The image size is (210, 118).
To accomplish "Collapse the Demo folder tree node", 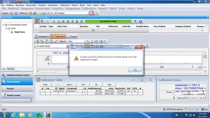I will (x=6, y=28).
